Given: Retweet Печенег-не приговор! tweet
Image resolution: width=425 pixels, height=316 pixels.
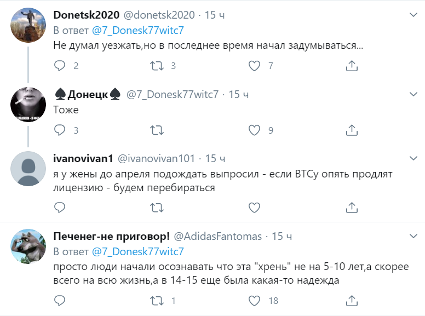Looking at the screenshot, I should (157, 301).
